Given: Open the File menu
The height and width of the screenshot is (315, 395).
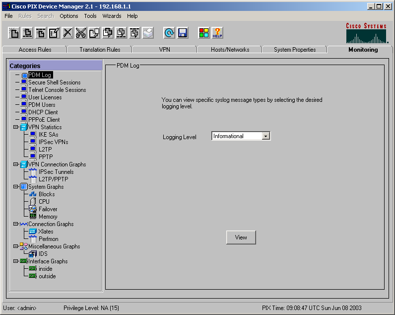Looking at the screenshot, I should [x=8, y=16].
